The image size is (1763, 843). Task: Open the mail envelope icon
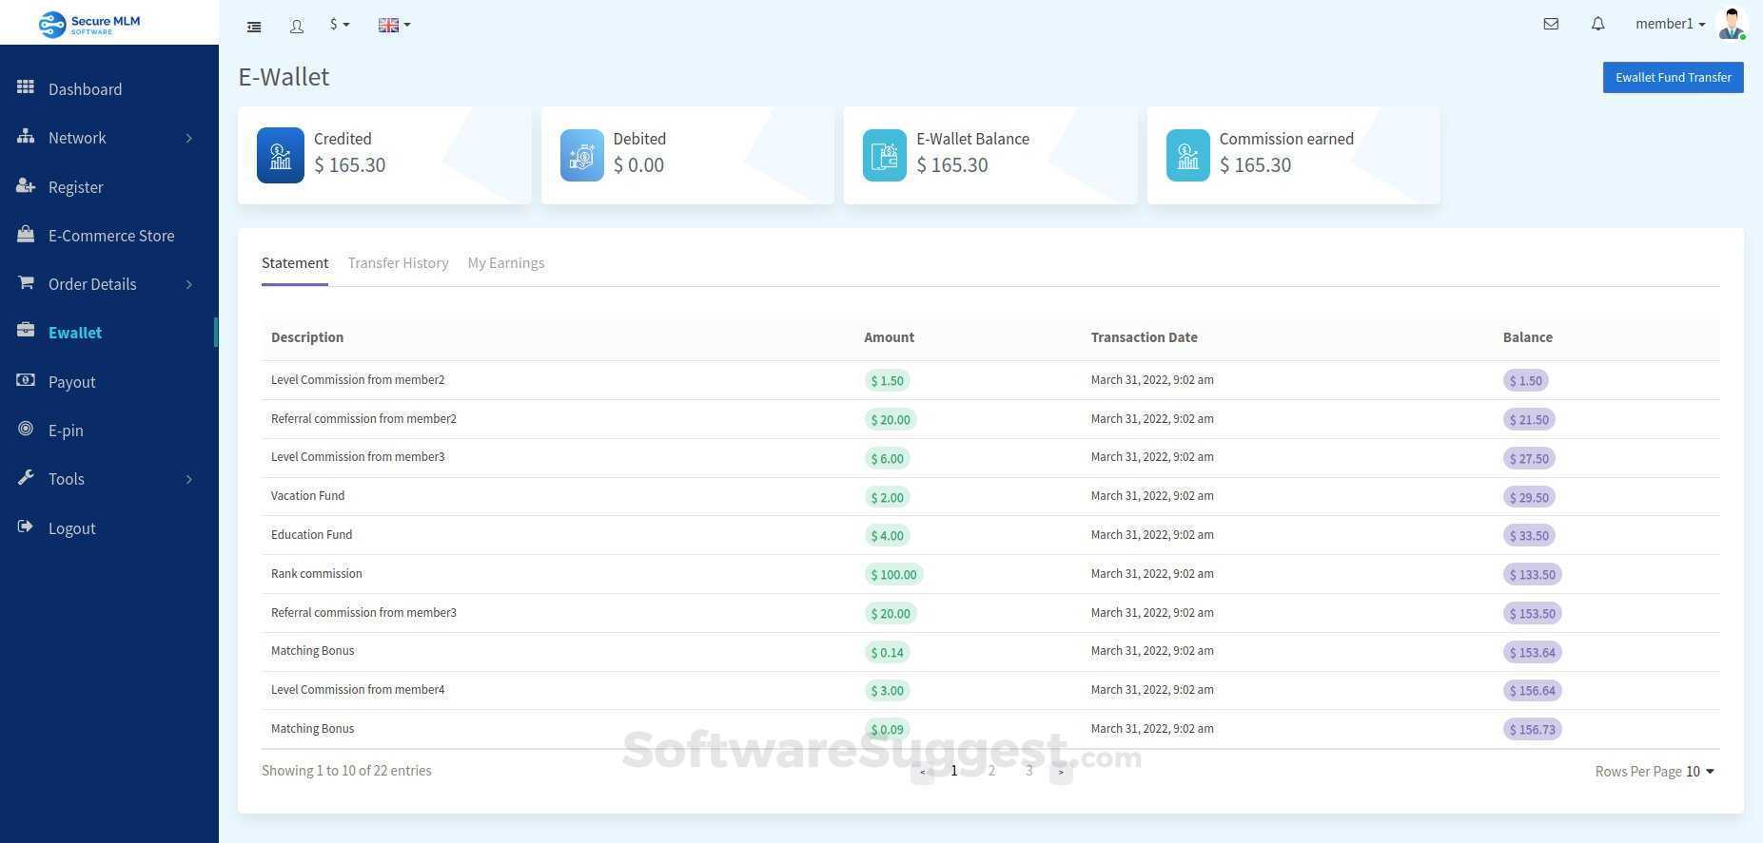point(1551,24)
